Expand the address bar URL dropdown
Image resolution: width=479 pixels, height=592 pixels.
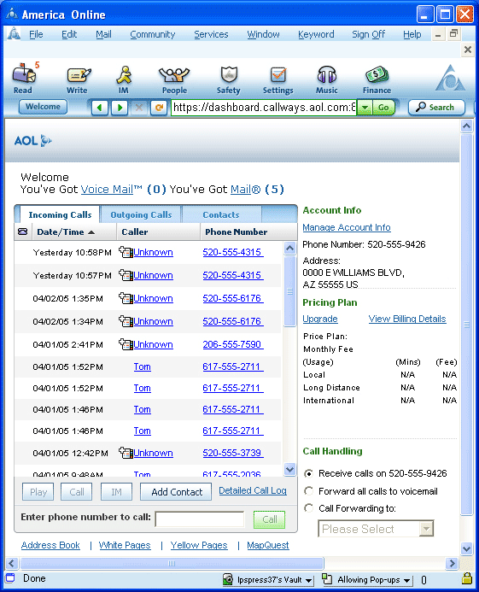coord(365,108)
